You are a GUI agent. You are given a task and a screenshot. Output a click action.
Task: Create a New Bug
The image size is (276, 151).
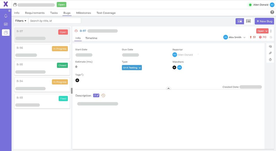264,21
